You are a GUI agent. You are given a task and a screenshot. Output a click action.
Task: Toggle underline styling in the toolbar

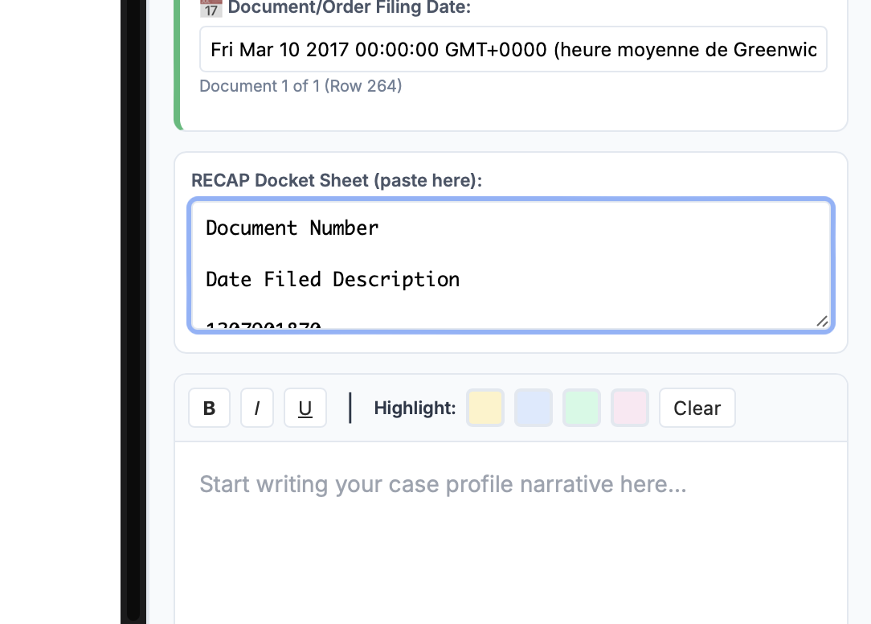[305, 408]
